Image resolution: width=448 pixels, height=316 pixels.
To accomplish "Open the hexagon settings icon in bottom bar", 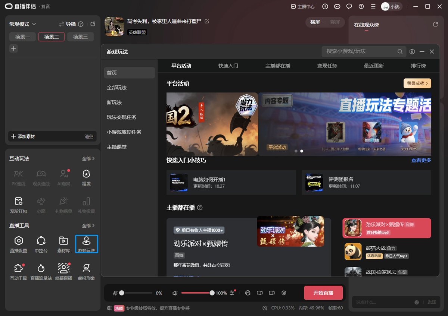I will click(284, 293).
